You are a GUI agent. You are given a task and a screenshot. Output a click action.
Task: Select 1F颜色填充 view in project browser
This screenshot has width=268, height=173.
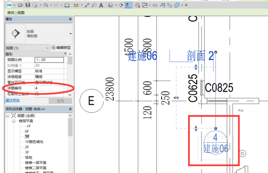[x=34, y=142]
